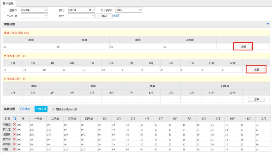Open the department picker via ellipsis icon

(x=93, y=10)
